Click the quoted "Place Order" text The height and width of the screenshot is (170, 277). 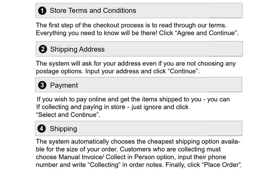coord(221,165)
